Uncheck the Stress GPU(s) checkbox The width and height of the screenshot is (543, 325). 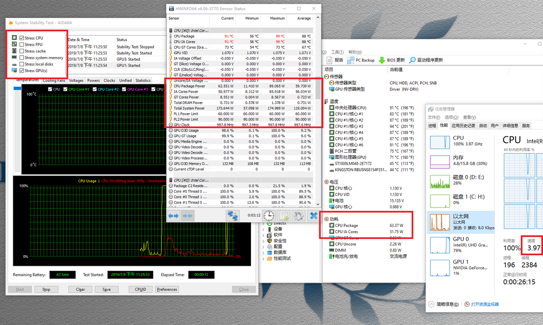(x=22, y=71)
